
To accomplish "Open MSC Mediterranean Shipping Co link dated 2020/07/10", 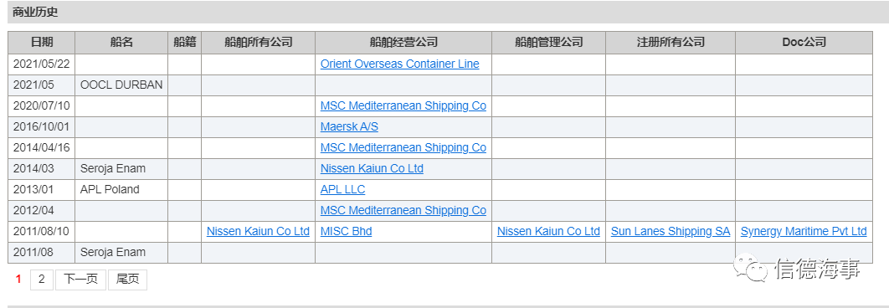I will coord(403,106).
